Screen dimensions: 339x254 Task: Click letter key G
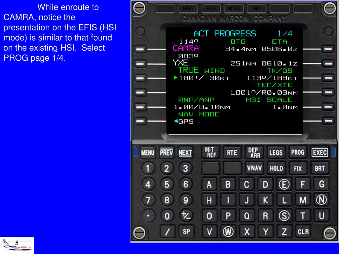point(321,184)
